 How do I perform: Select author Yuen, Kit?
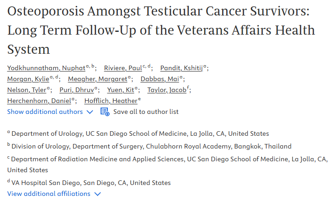121,90
